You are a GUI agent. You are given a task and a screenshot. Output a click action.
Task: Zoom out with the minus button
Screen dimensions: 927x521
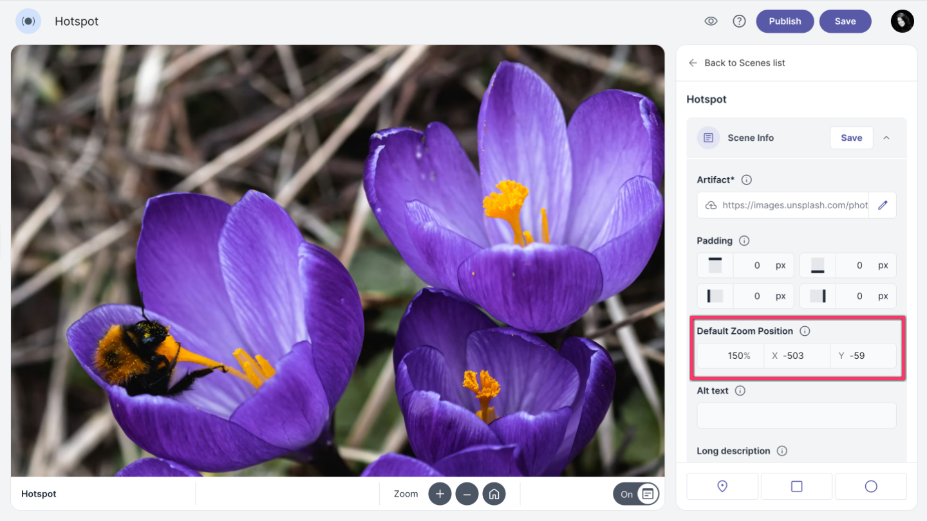467,494
